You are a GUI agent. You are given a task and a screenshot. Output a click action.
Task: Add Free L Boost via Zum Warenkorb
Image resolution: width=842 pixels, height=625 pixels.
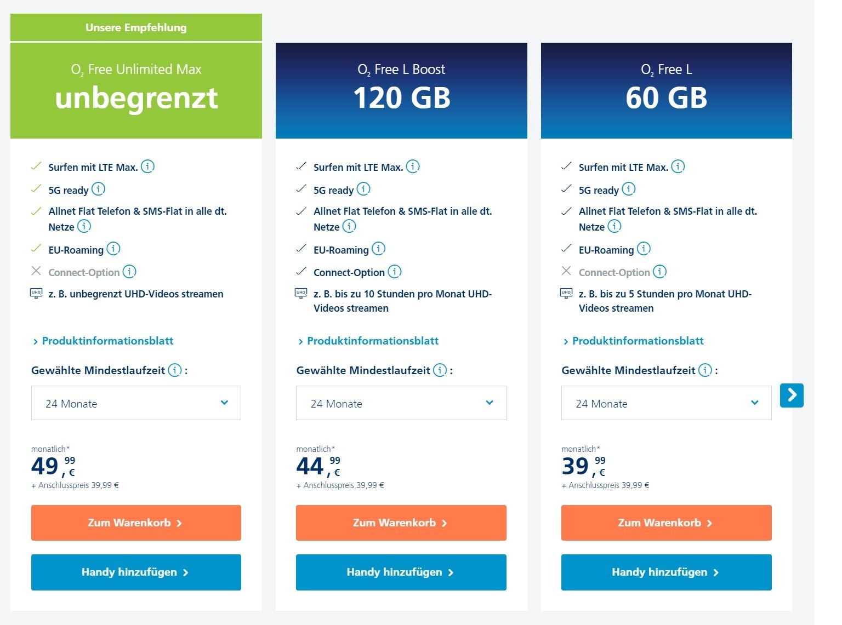click(x=401, y=523)
